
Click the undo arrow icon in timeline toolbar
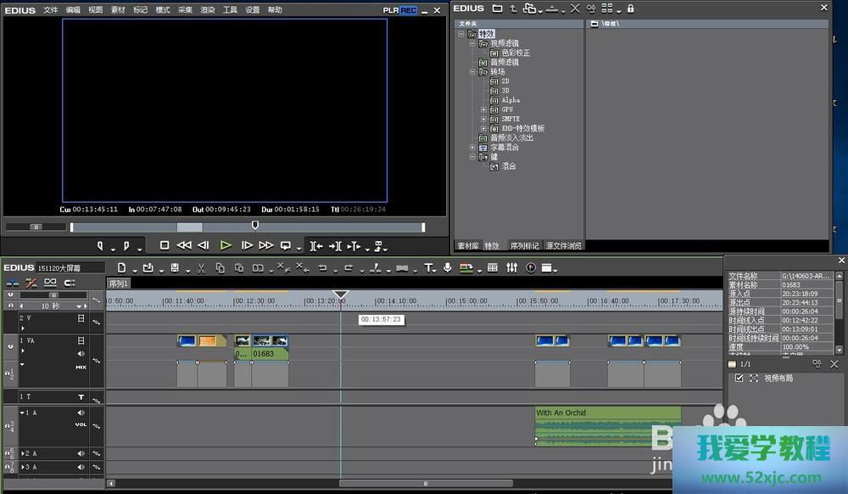tap(322, 268)
